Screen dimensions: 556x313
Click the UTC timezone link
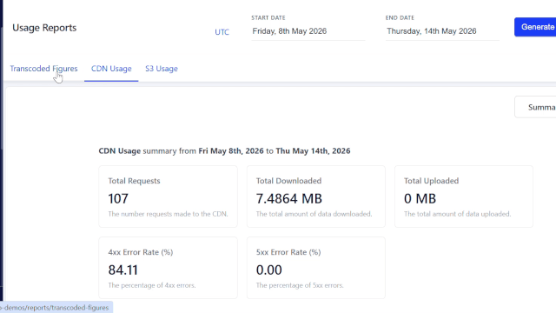point(222,32)
